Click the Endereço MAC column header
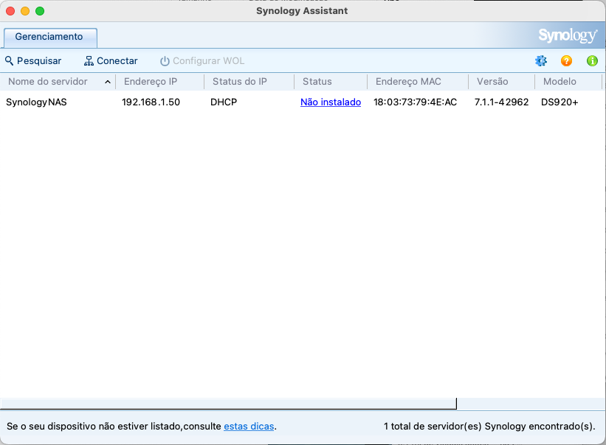This screenshot has width=606, height=445. 408,82
